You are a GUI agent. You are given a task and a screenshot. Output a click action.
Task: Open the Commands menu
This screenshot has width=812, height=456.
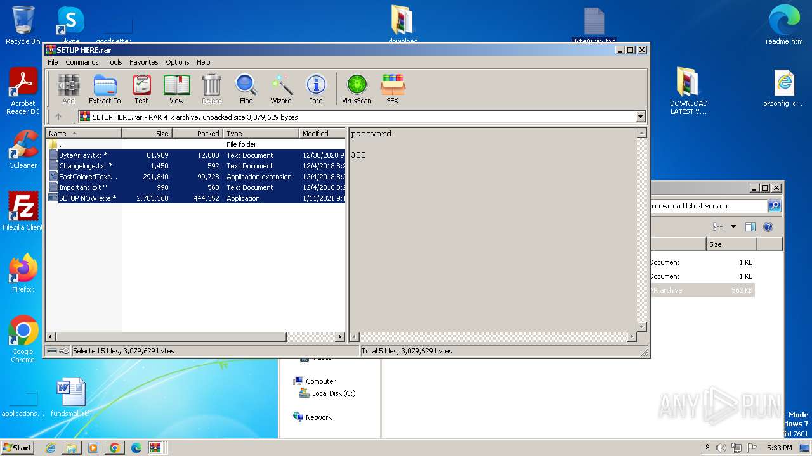[x=82, y=62]
